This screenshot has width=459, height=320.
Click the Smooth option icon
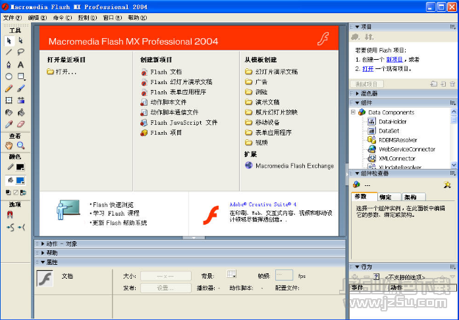point(10,227)
